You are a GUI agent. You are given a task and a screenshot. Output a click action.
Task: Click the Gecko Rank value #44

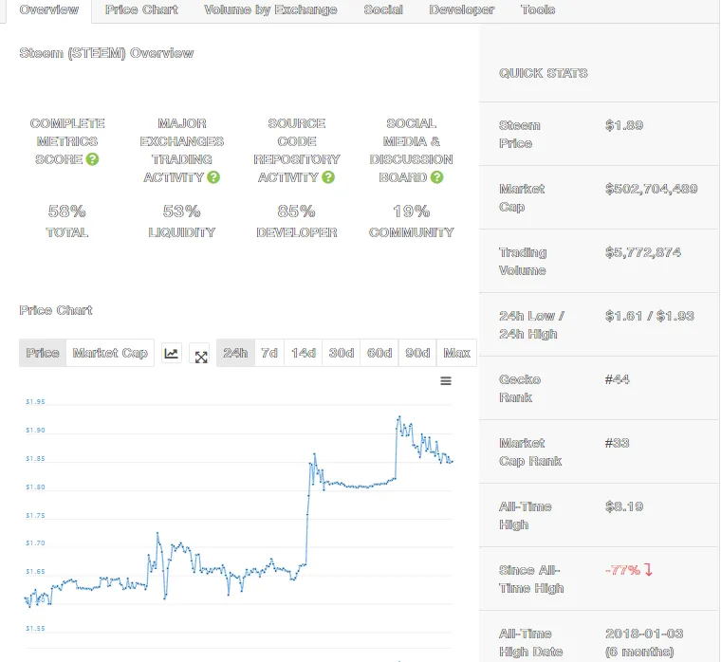click(x=617, y=379)
